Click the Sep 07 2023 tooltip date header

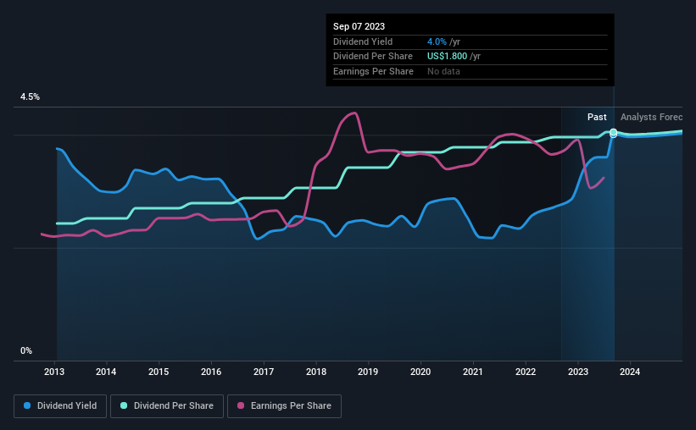click(359, 26)
